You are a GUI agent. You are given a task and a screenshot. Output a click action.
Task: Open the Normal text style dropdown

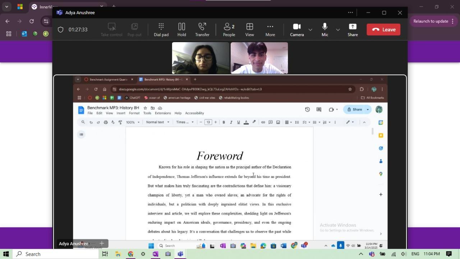point(158,122)
